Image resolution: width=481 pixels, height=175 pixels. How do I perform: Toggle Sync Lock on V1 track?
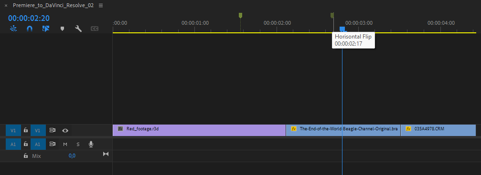pos(53,130)
